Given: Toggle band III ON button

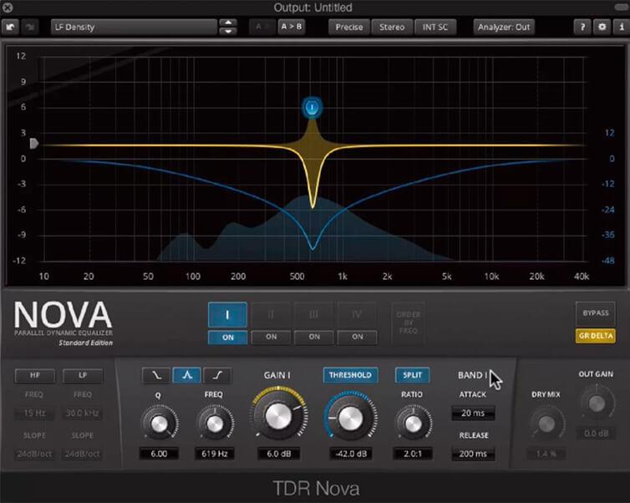Looking at the screenshot, I should pyautogui.click(x=314, y=337).
